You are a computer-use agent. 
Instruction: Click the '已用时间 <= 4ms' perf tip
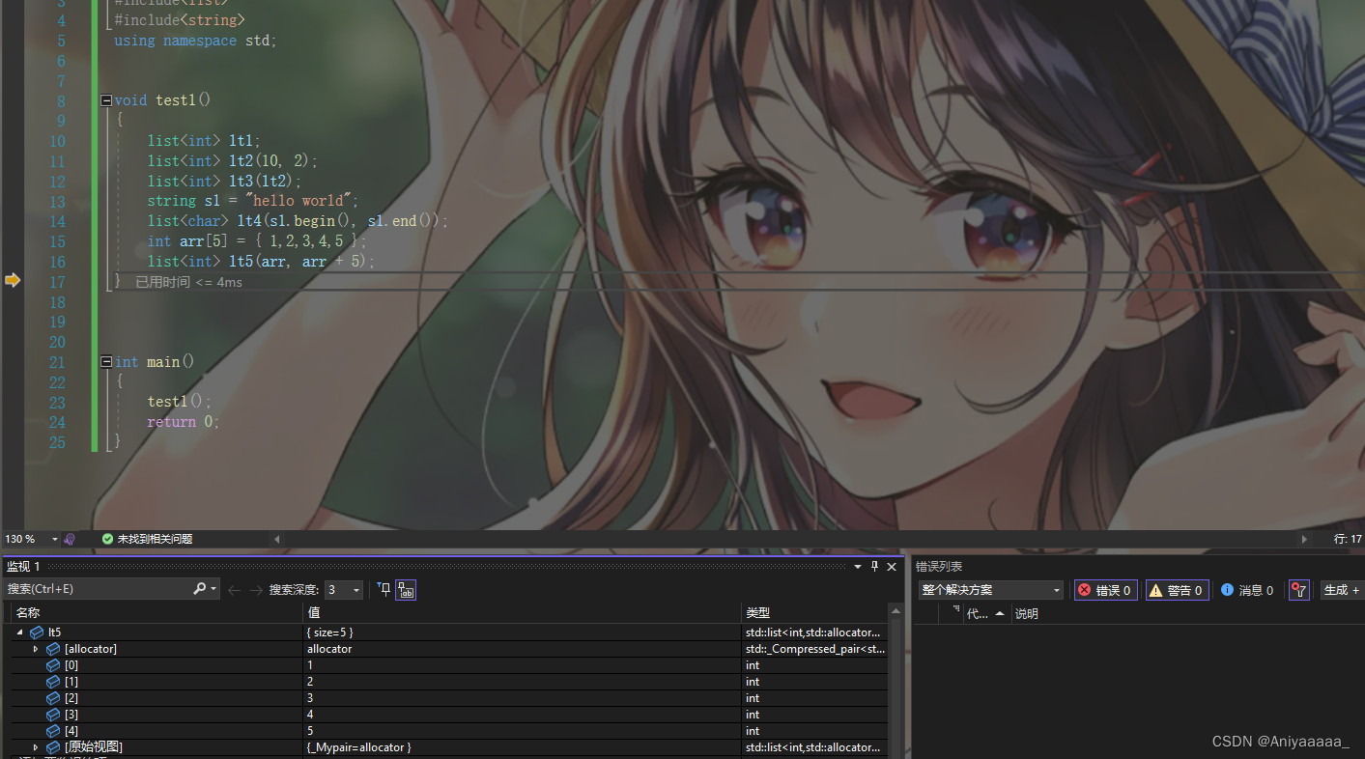coord(188,282)
